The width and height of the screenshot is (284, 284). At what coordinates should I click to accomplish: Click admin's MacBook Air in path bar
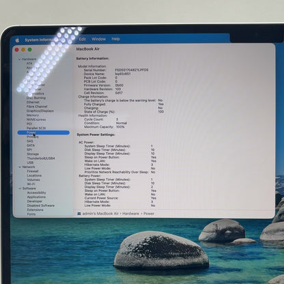click(100, 214)
